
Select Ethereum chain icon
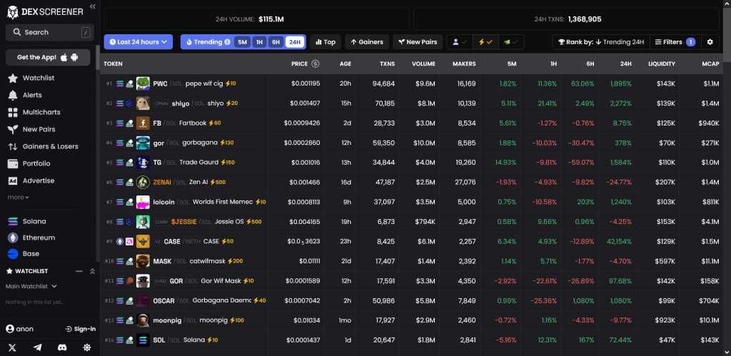click(x=14, y=238)
